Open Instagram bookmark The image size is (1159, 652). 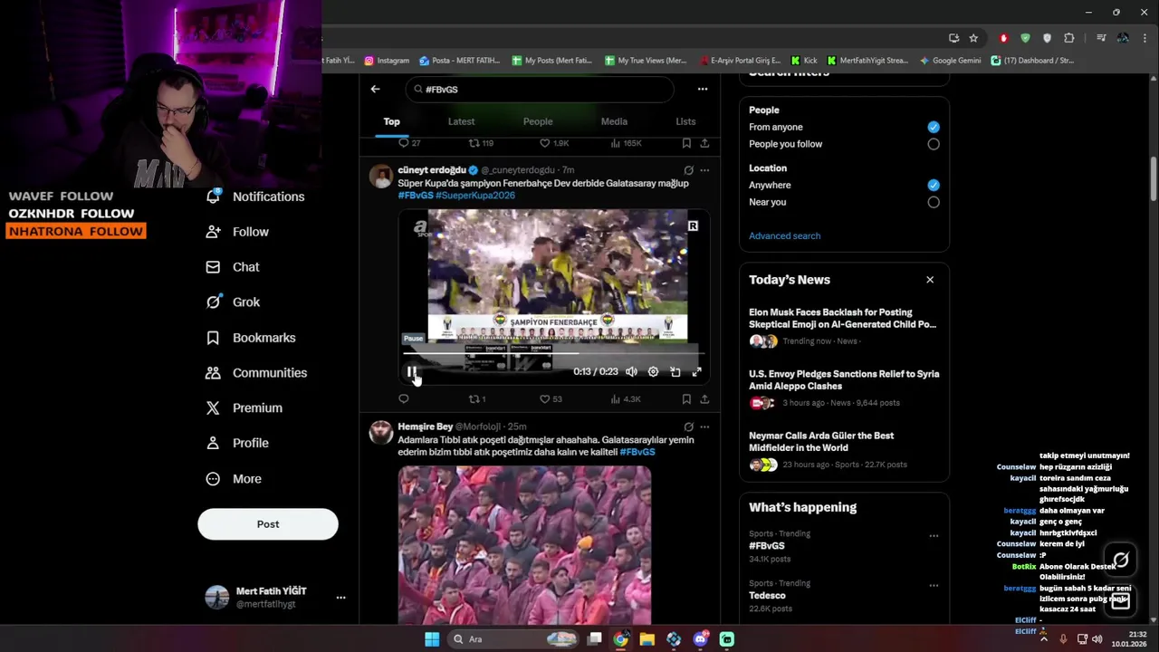pos(387,61)
